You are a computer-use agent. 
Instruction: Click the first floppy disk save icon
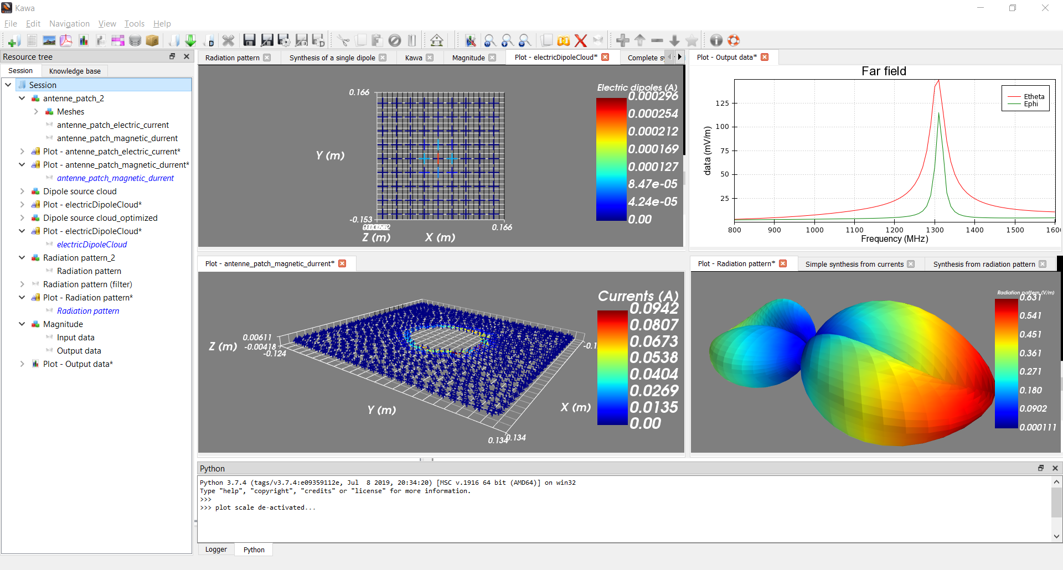pos(249,41)
